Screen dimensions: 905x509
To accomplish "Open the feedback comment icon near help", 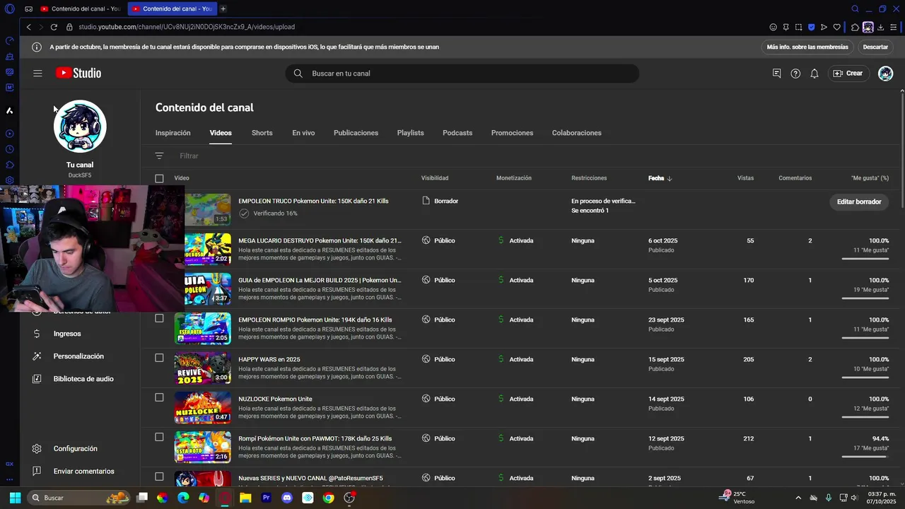I will coord(776,74).
